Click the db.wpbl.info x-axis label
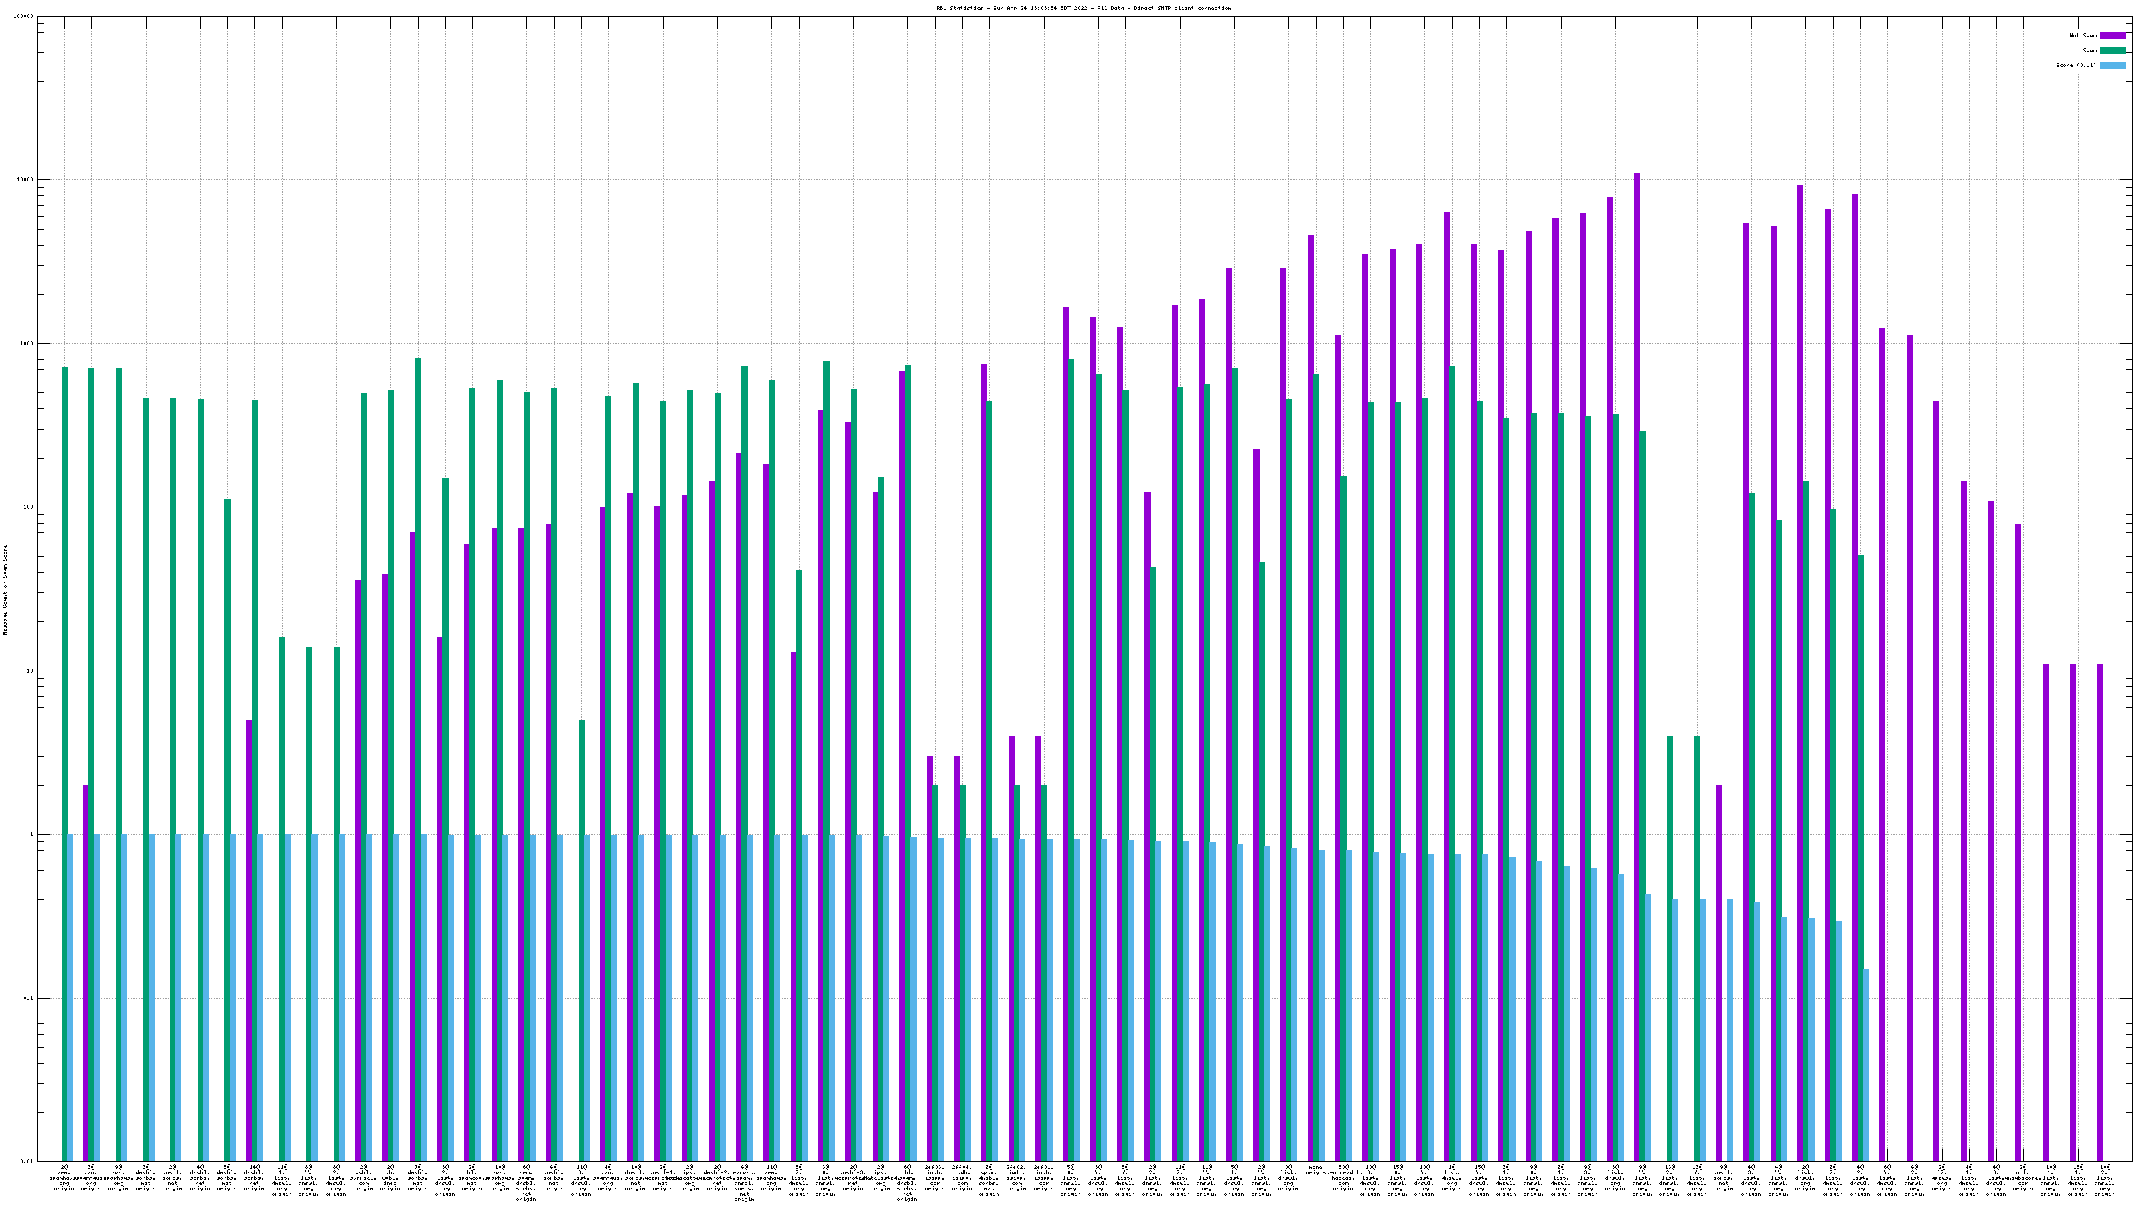Screen dimensions: 2143x1205 pos(390,1178)
